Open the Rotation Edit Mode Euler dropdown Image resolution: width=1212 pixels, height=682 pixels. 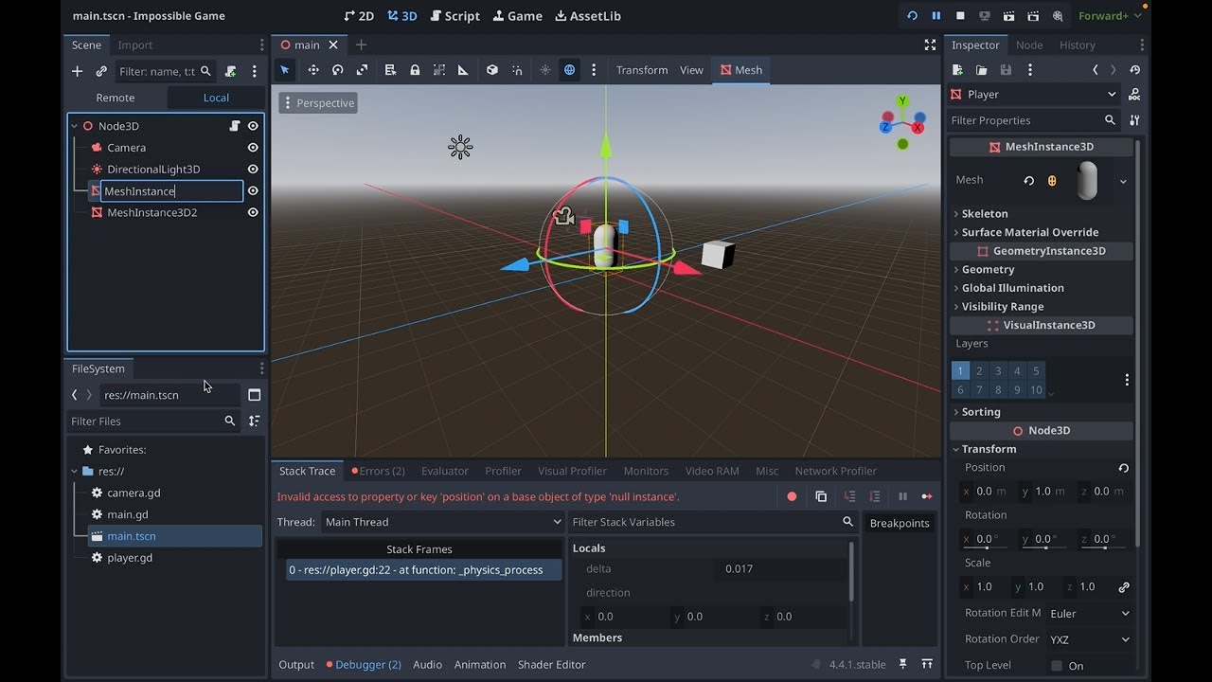point(1089,614)
